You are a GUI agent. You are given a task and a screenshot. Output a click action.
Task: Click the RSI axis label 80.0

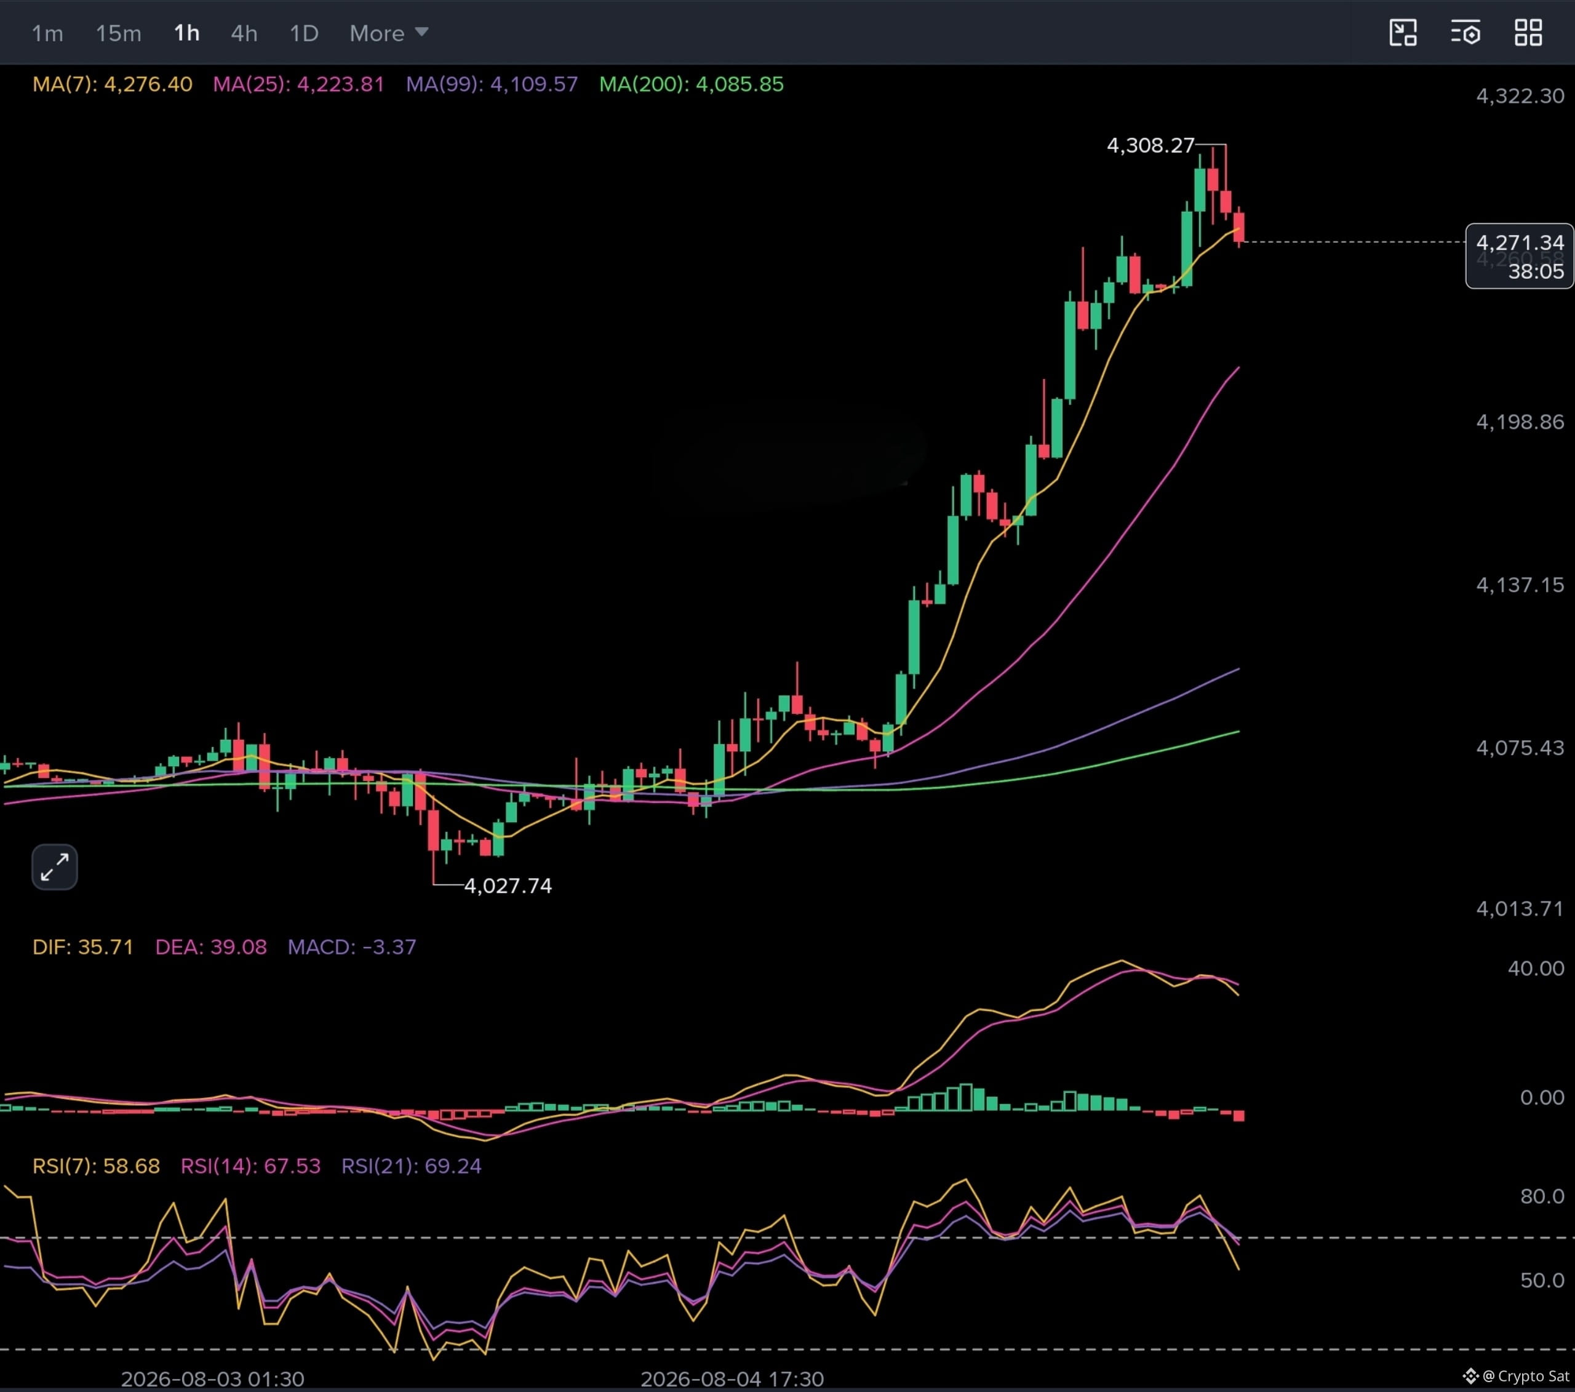tap(1542, 1196)
